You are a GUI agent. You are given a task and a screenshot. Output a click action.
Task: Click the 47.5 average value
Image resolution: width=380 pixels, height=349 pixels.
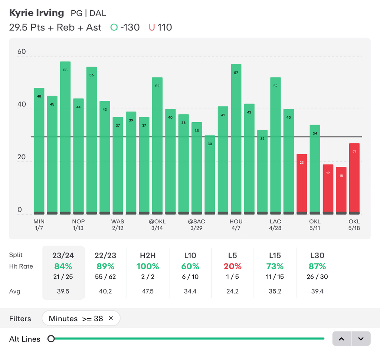(x=148, y=291)
